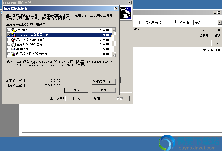
Task: Click the 删除 button in background window
Action: [217, 43]
